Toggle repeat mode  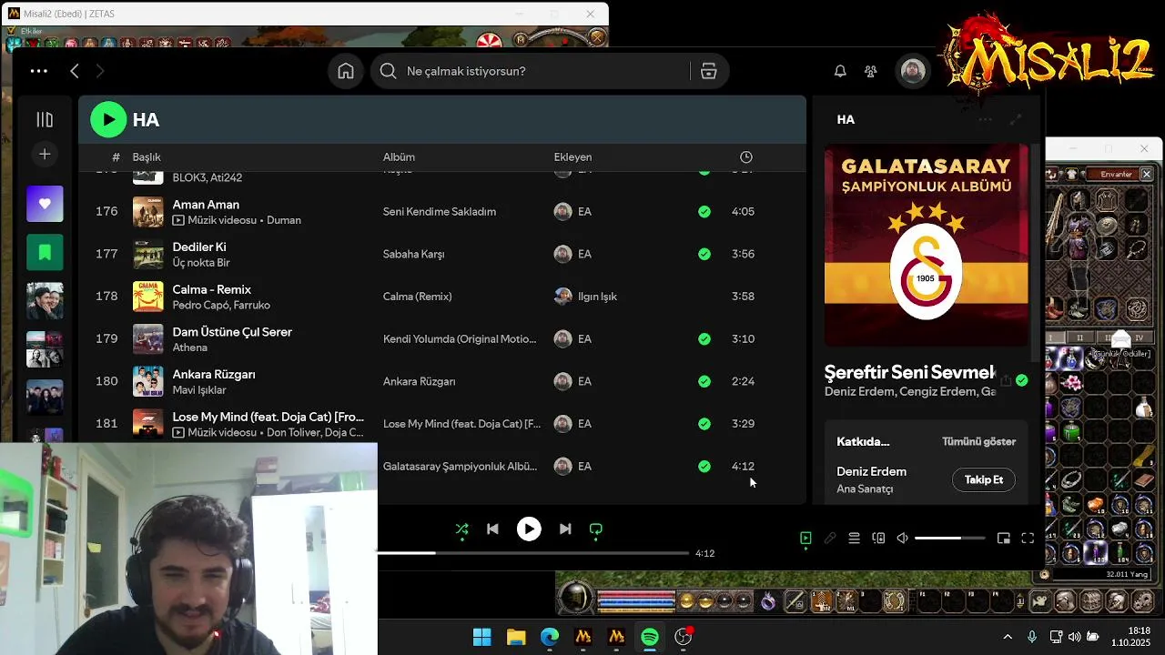(596, 529)
